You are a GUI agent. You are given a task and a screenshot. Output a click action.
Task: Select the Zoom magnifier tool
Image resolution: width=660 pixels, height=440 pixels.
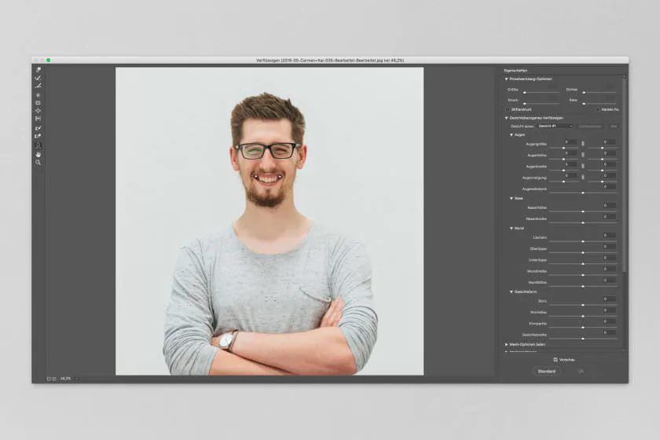(38, 163)
